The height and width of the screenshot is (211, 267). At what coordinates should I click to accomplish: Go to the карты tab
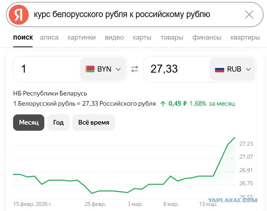click(142, 37)
